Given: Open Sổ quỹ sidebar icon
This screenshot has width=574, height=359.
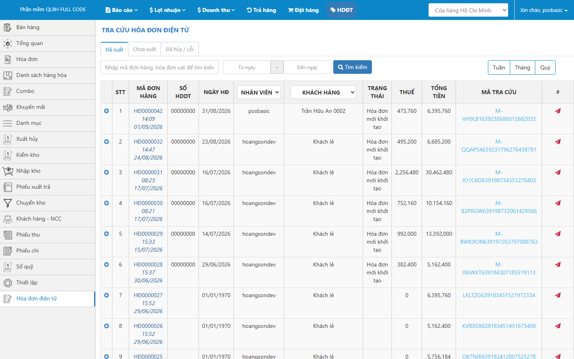Looking at the screenshot, I should pos(8,267).
